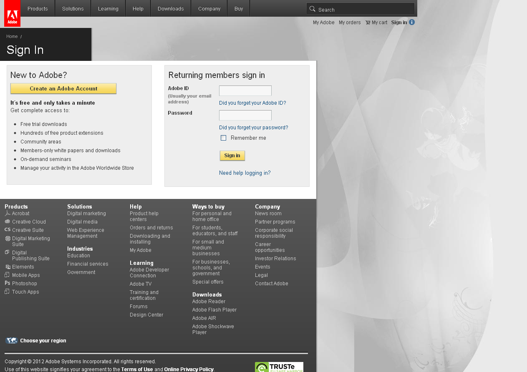527x372 pixels.
Task: Open My orders link in header
Action: (x=350, y=23)
